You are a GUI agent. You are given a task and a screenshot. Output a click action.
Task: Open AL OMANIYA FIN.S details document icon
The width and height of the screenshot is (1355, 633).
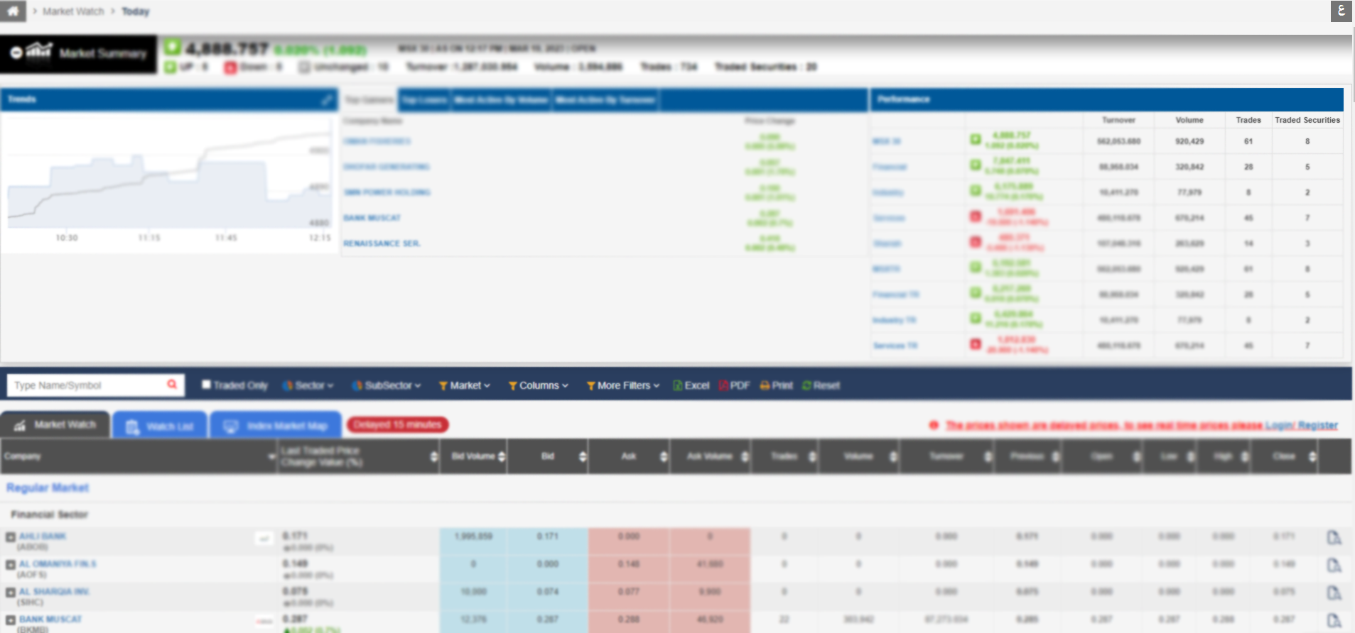click(1334, 566)
